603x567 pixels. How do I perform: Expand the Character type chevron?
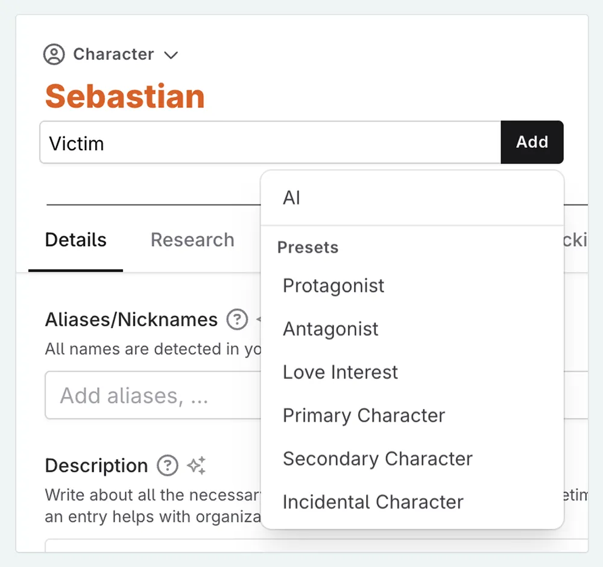pos(171,55)
